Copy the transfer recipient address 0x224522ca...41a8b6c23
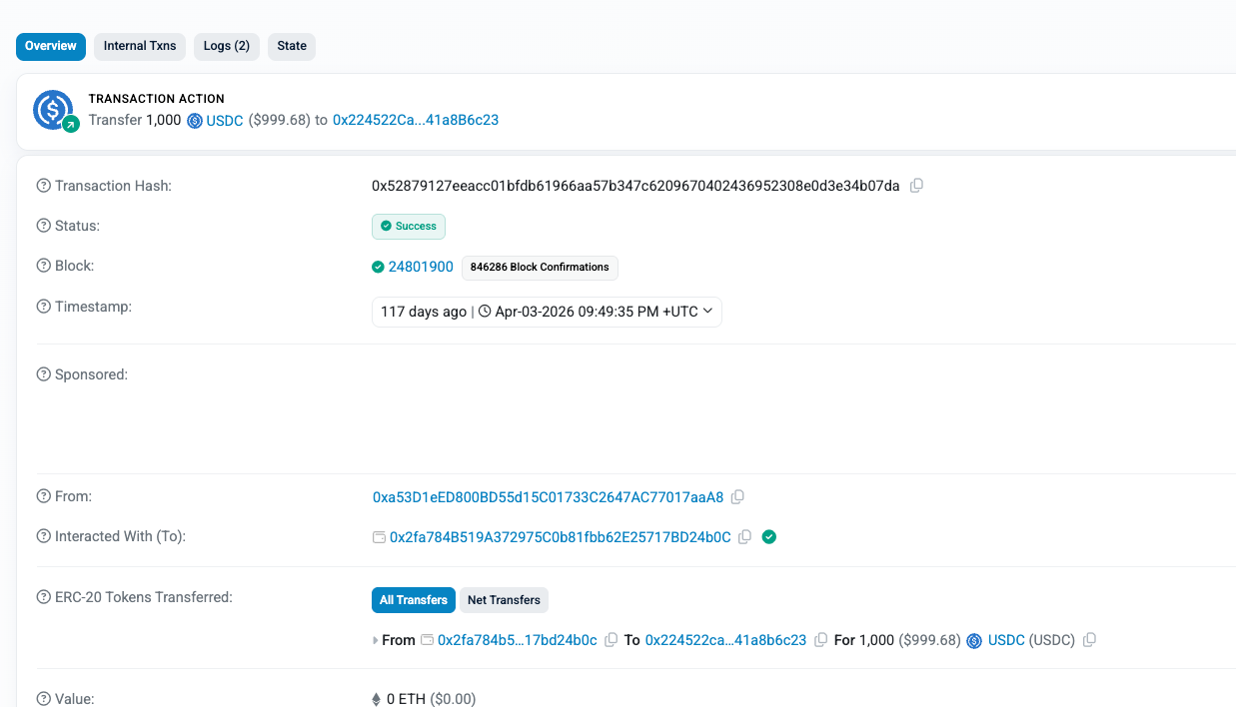 [x=821, y=640]
